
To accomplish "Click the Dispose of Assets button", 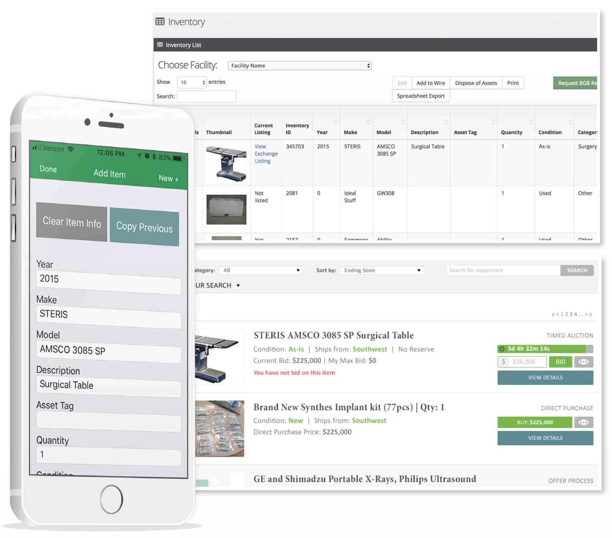I will [476, 83].
